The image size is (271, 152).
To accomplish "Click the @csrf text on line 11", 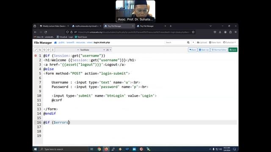I will pos(57,100).
